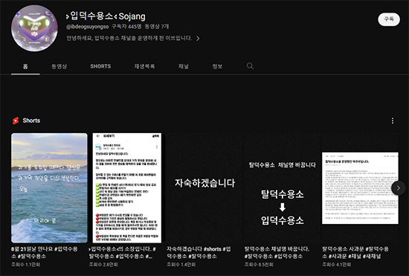
Task: Open the 탈덕수용소 to 입덕수용소 thumbnail
Action: [283, 187]
